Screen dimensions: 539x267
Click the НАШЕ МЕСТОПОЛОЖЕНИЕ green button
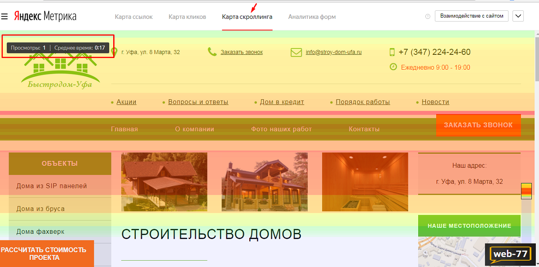469,226
